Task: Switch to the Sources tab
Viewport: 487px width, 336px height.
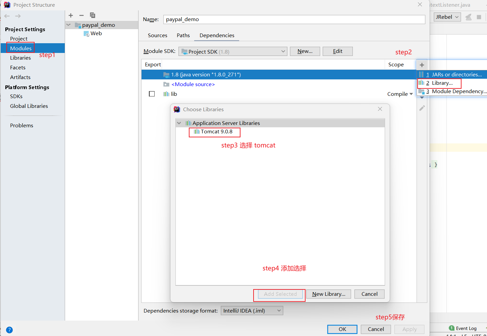Action: (x=157, y=36)
